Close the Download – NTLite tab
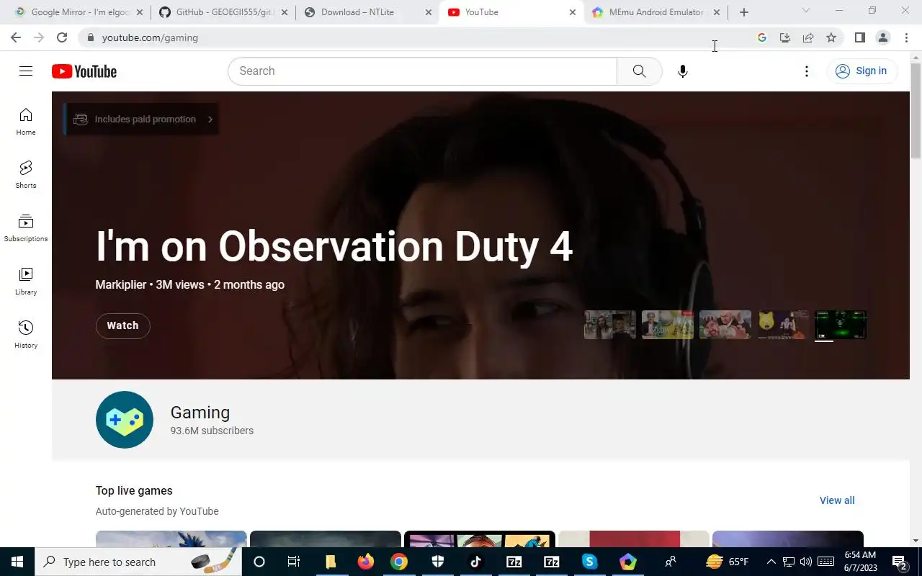Viewport: 922px width, 576px height. click(x=429, y=12)
